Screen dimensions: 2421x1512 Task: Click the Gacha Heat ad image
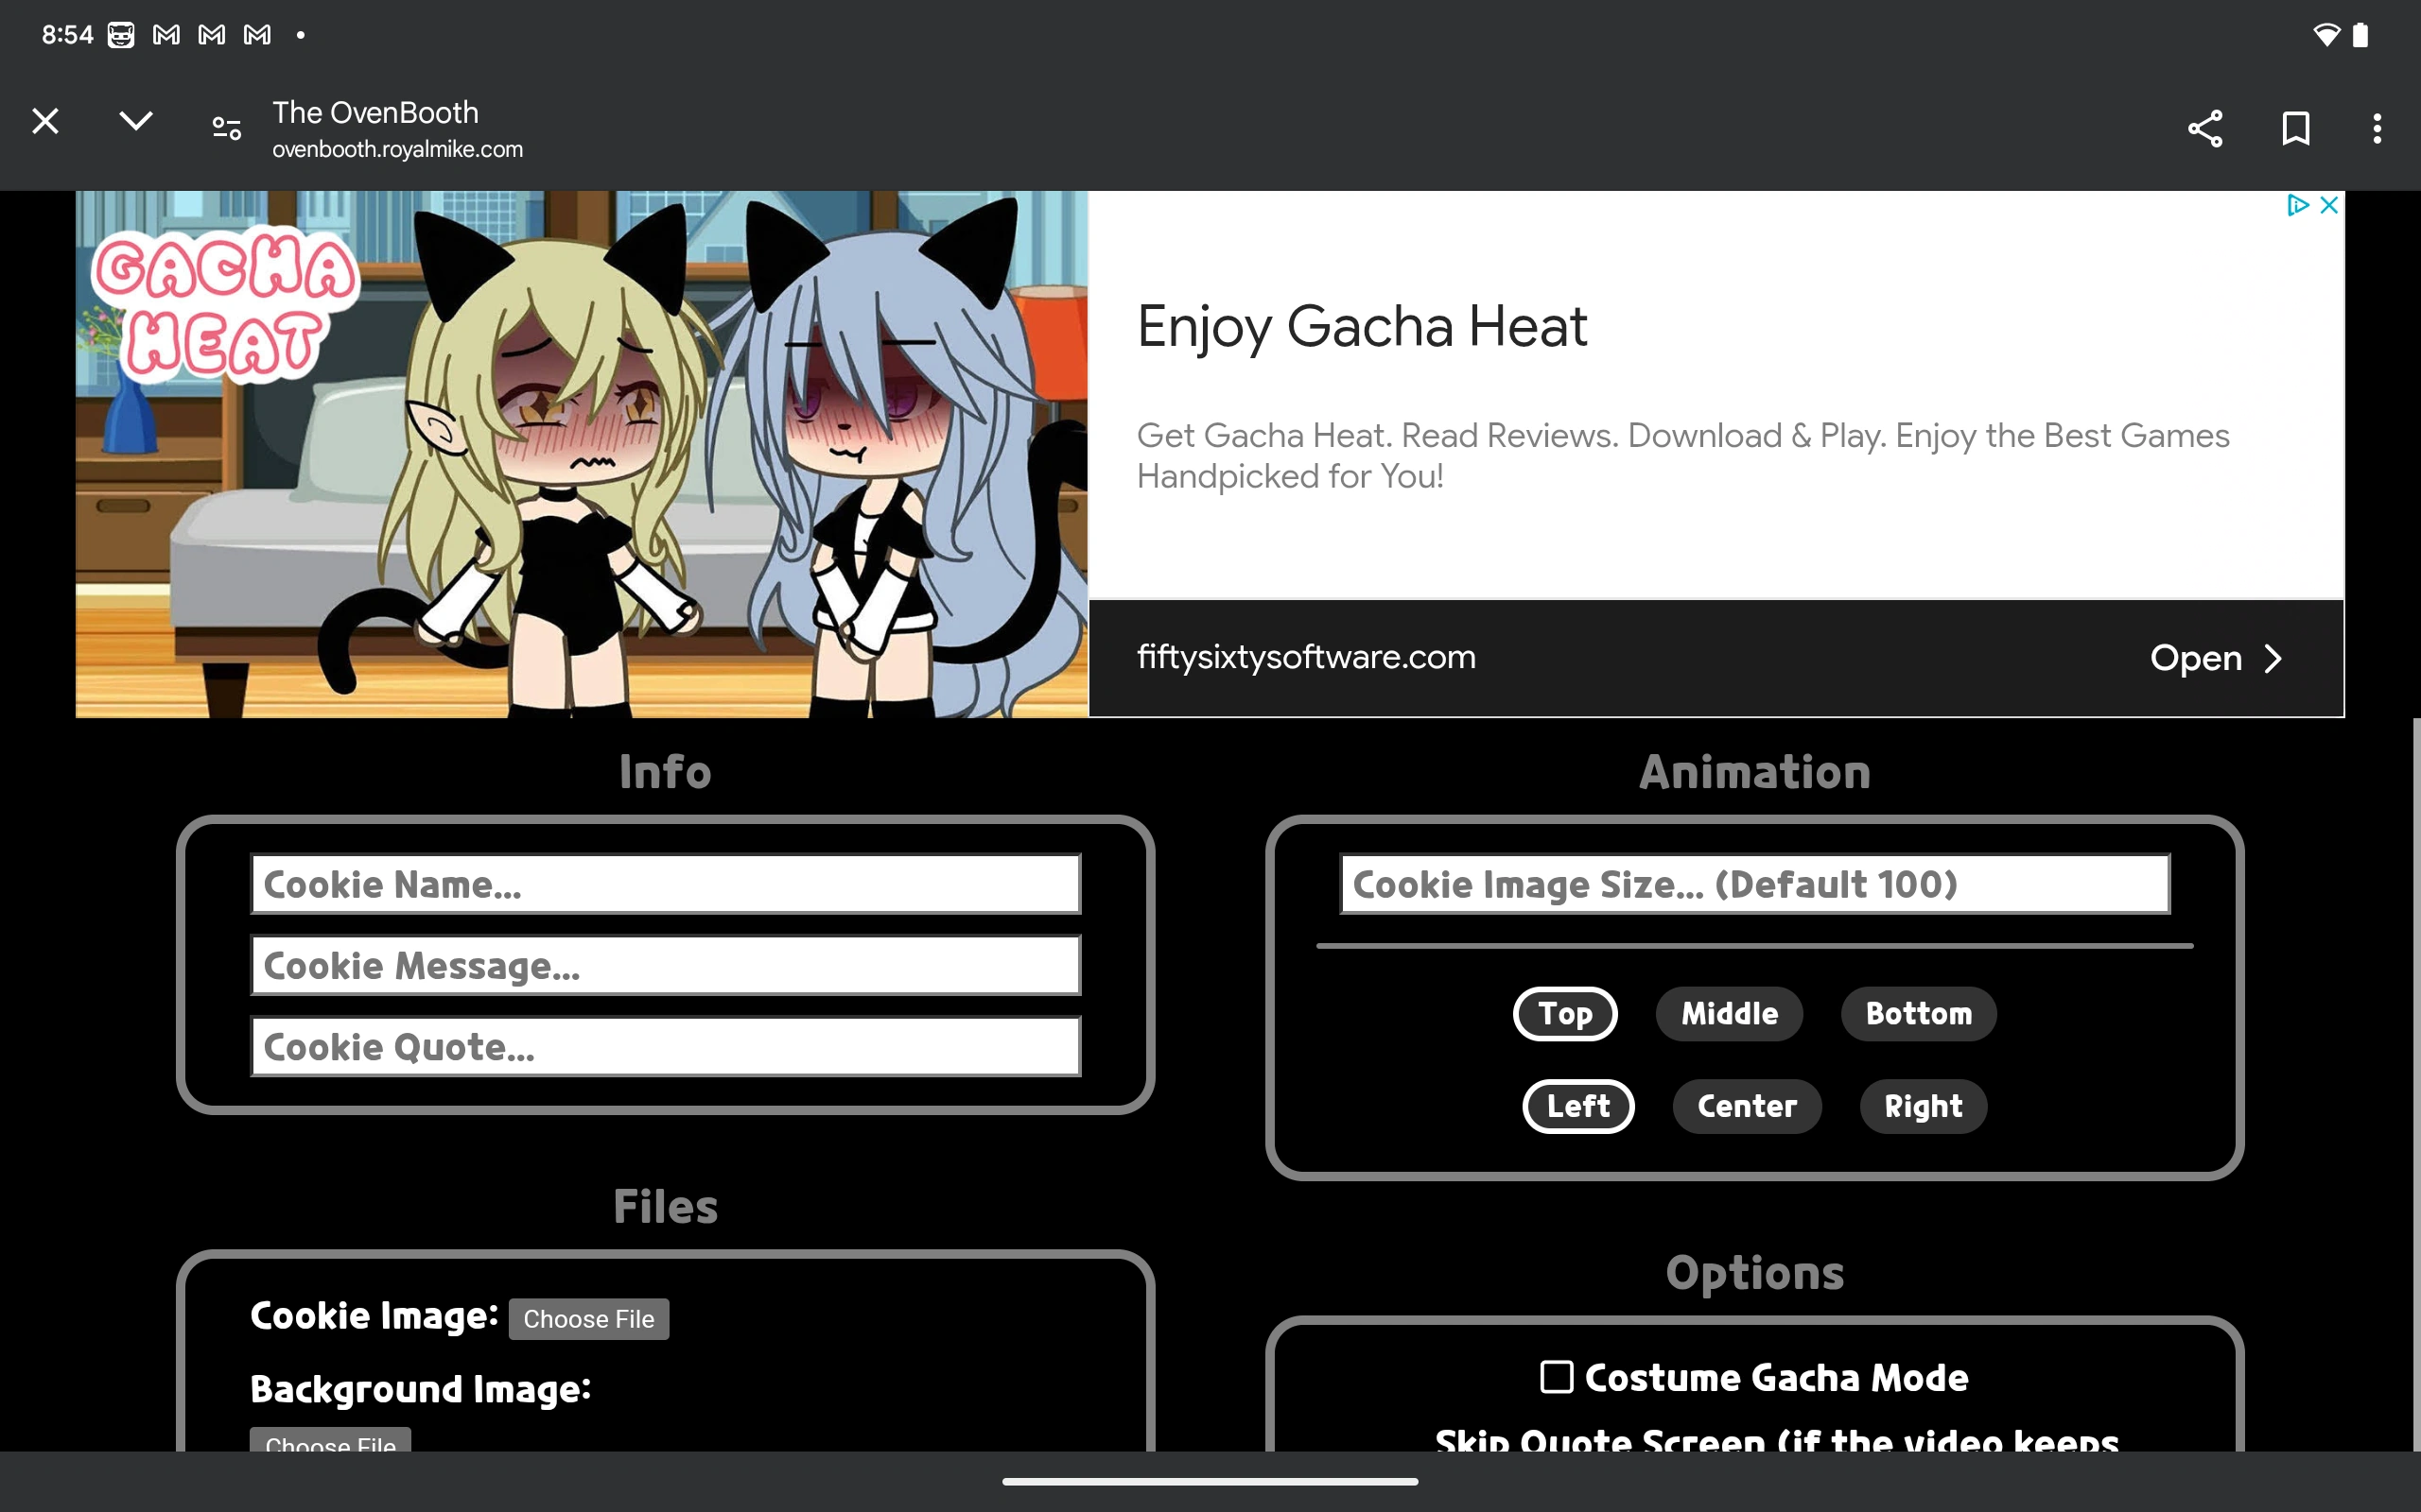[x=582, y=454]
